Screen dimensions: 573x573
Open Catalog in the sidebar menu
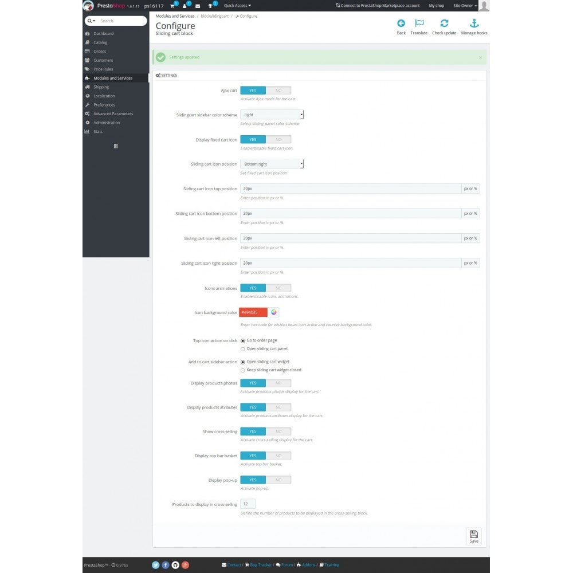point(100,42)
